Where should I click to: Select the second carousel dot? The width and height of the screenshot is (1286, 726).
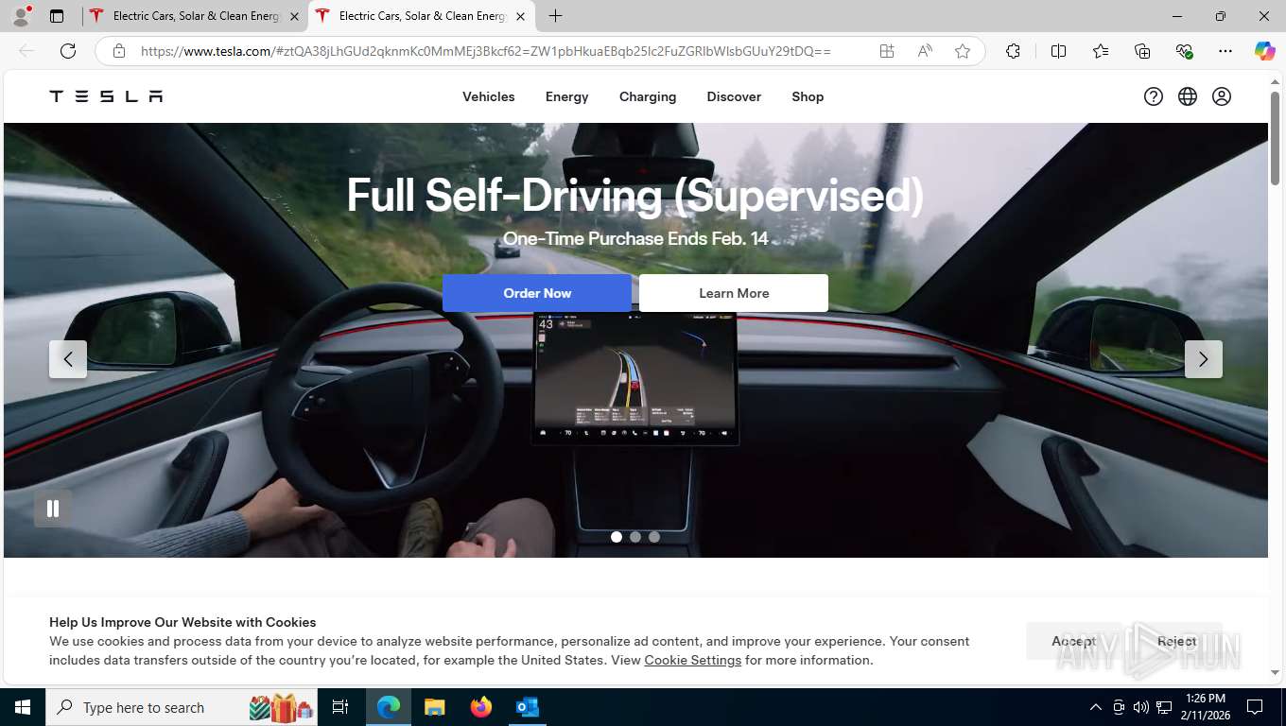635,537
